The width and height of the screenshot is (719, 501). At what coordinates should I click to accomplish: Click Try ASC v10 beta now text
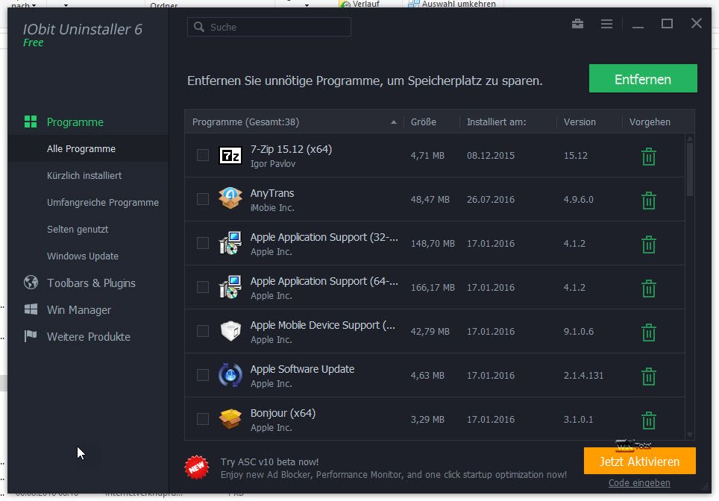pyautogui.click(x=270, y=461)
